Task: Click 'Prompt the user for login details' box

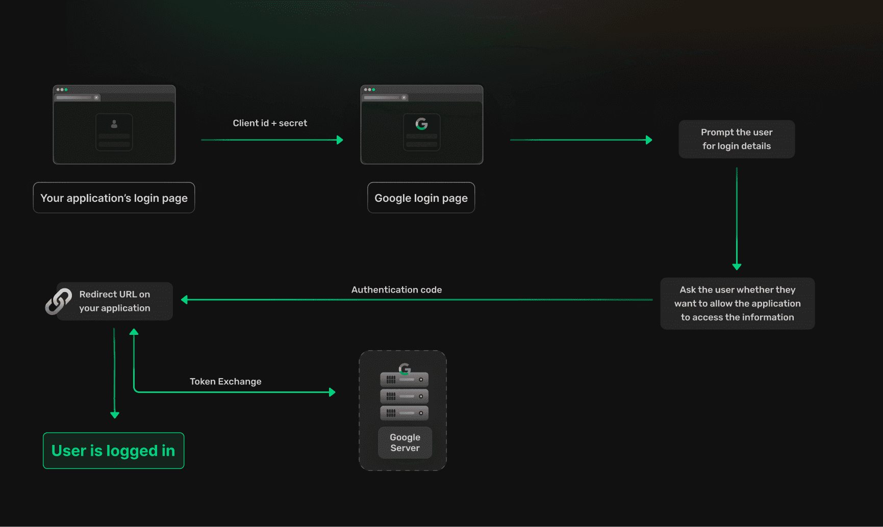Action: click(737, 139)
